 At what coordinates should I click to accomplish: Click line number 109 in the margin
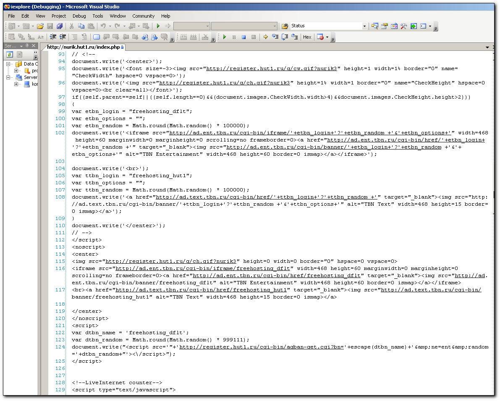point(60,218)
